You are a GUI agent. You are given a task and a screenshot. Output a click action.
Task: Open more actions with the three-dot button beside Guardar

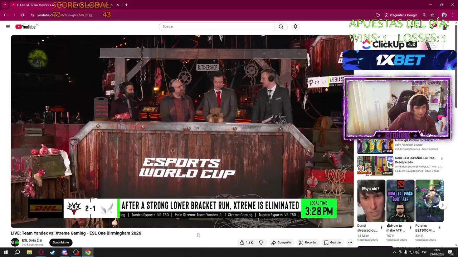point(350,242)
